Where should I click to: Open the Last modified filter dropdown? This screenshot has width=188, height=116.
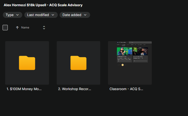click(x=41, y=15)
